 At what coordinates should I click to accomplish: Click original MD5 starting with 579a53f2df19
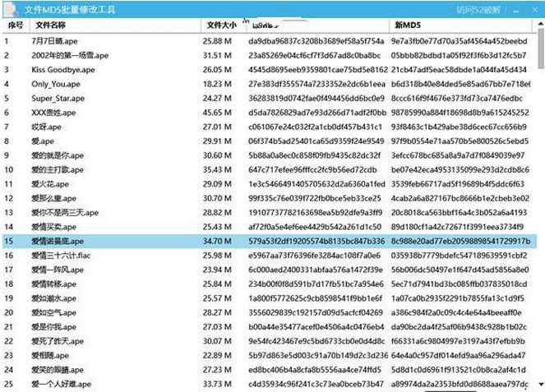click(316, 241)
